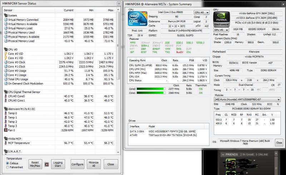Click the S.M.A.R.T. group icon
The height and width of the screenshot is (175, 286).
click(x=6, y=151)
